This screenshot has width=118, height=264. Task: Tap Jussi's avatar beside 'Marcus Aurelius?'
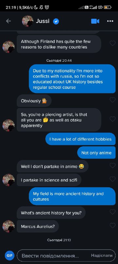point(8,226)
